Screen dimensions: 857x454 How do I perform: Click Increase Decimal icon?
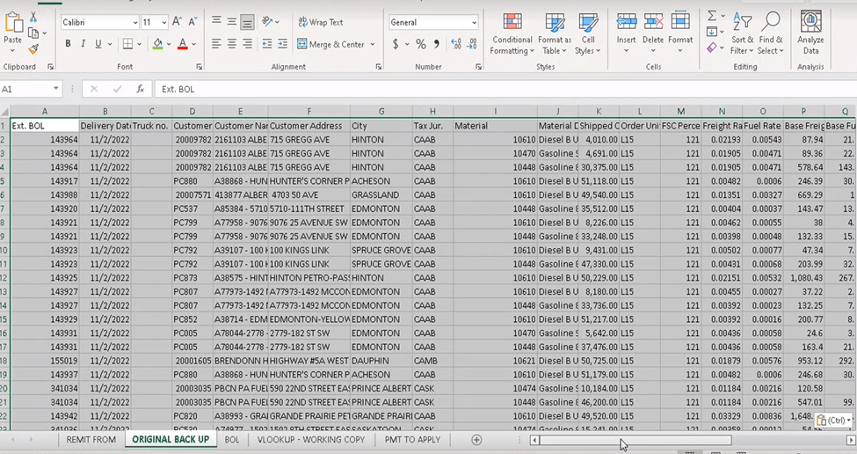(456, 44)
